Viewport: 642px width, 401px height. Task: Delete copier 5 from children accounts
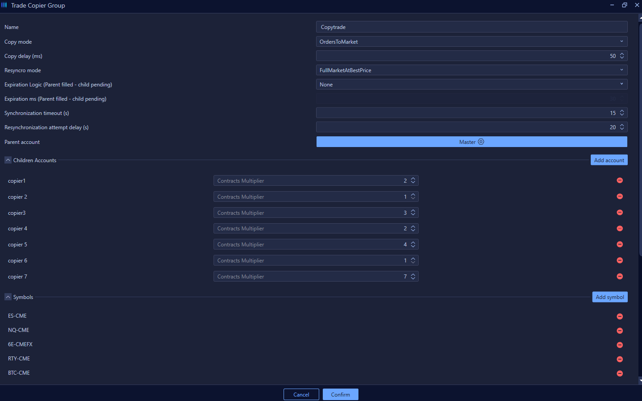(619, 245)
